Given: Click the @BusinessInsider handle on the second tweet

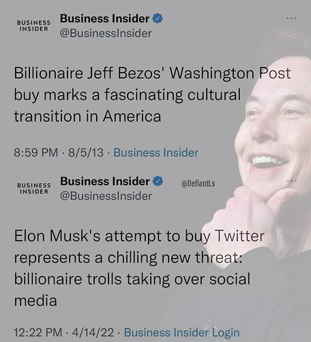Looking at the screenshot, I should (106, 196).
